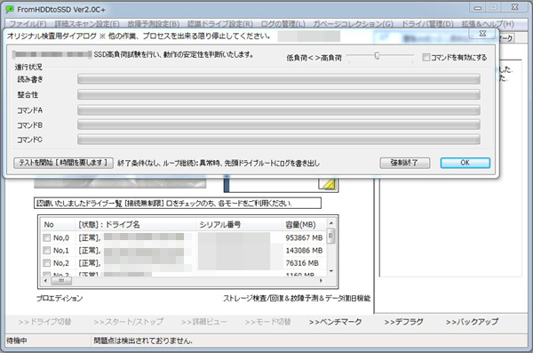Click drive list scroll-down arrow
Image resolution: width=533 pixels, height=353 pixels.
coord(330,271)
